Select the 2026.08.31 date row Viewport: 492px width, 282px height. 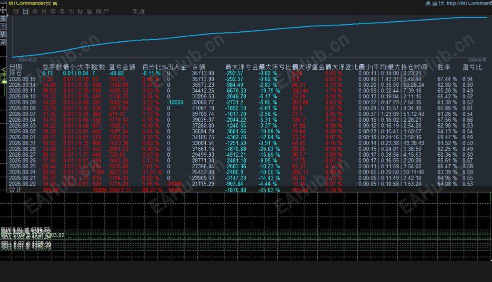point(22,143)
